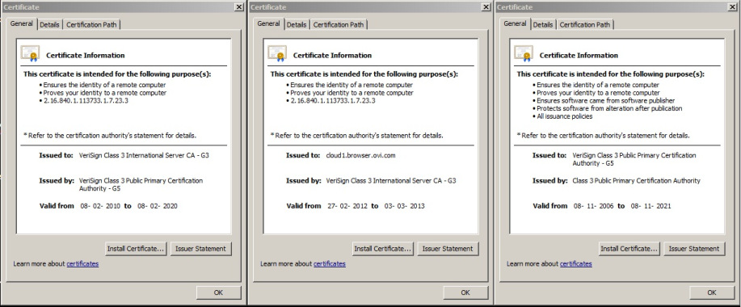
Task: Open Details tab in cloud1.browser.ovi.com dialog
Action: coord(297,24)
